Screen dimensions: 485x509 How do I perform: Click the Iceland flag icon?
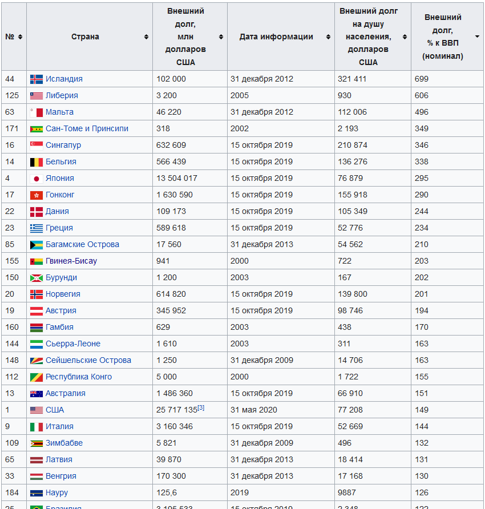[37, 79]
